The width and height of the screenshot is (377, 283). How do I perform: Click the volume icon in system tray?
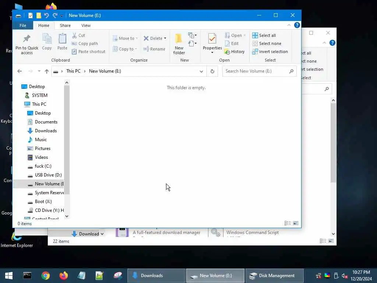[345, 276]
